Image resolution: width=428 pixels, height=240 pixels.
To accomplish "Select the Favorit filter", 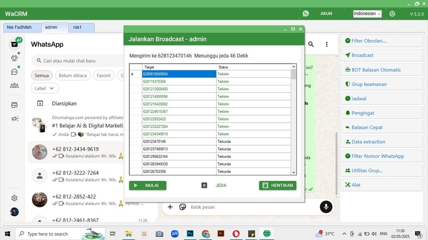I will (x=103, y=75).
